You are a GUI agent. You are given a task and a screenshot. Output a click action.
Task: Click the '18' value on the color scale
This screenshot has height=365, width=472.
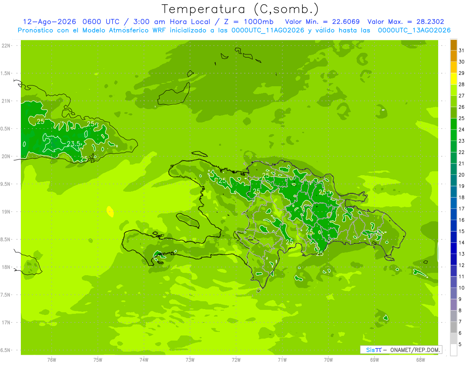(462, 197)
